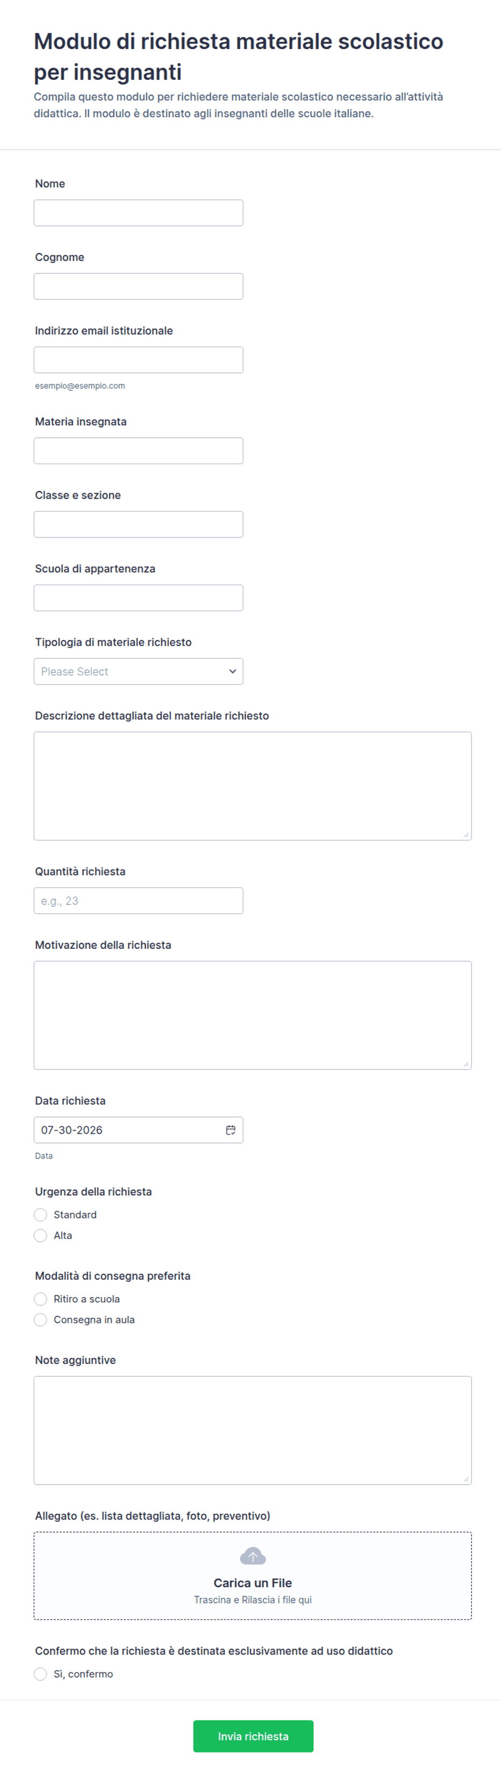Select the Indirizzo email istituzionale field

pyautogui.click(x=138, y=360)
